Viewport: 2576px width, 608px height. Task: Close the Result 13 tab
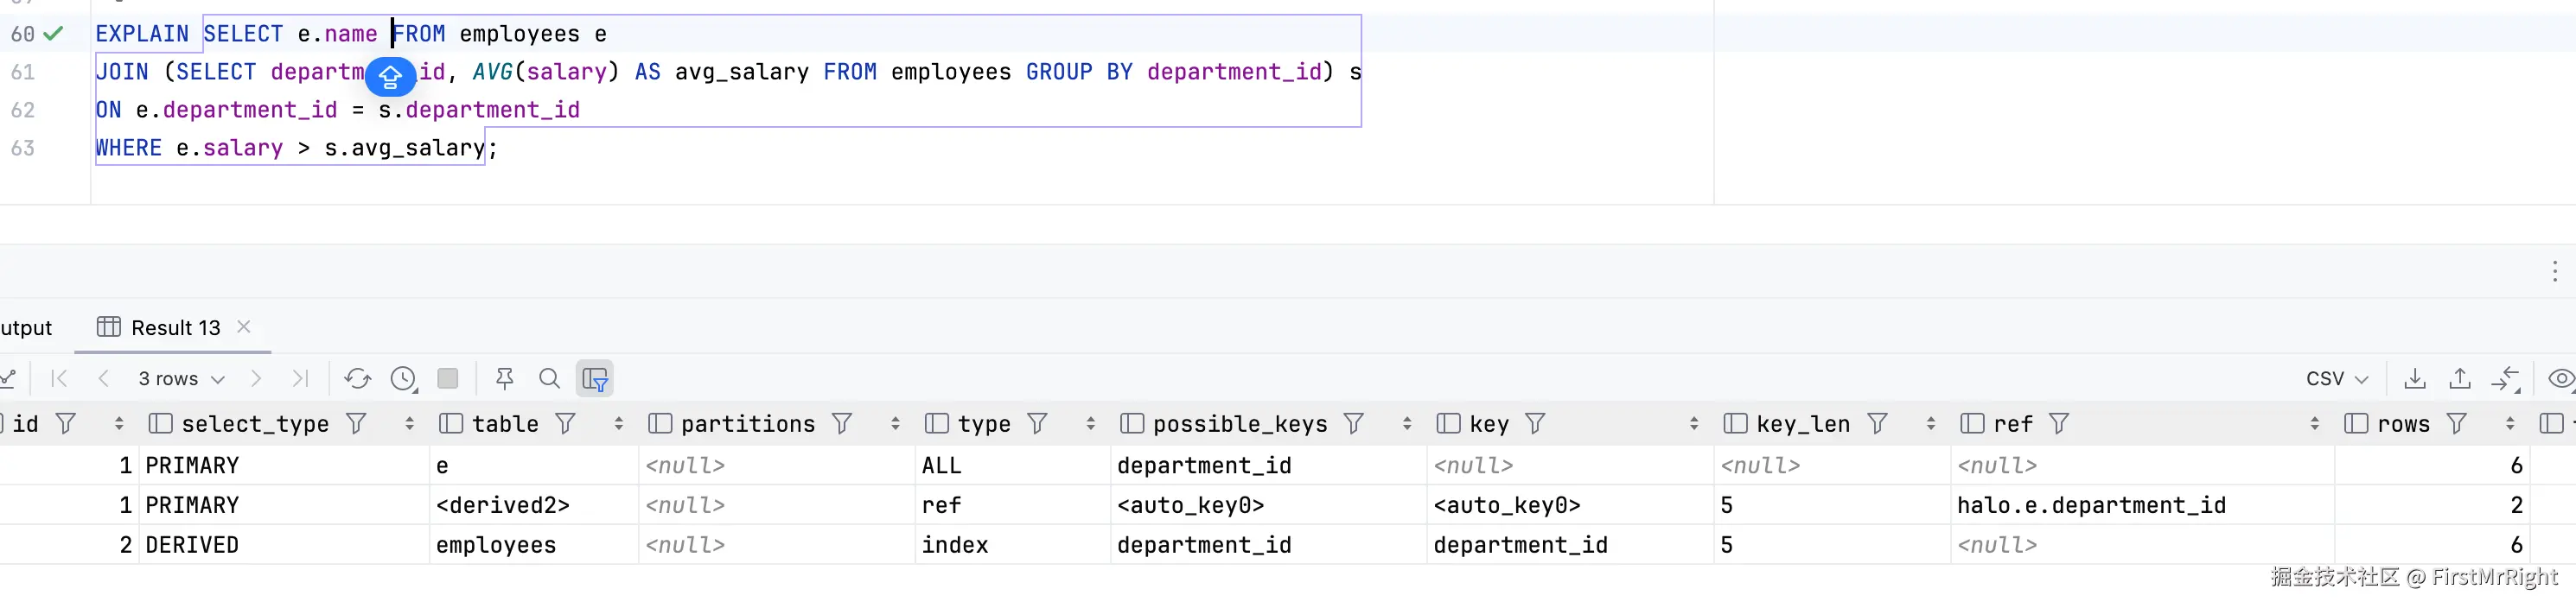[x=244, y=326]
